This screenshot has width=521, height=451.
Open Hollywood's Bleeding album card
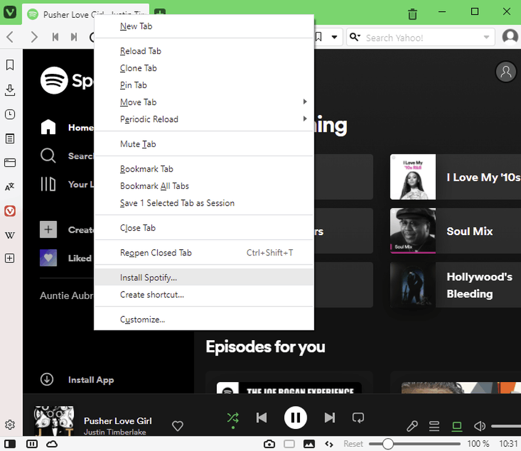click(x=456, y=285)
